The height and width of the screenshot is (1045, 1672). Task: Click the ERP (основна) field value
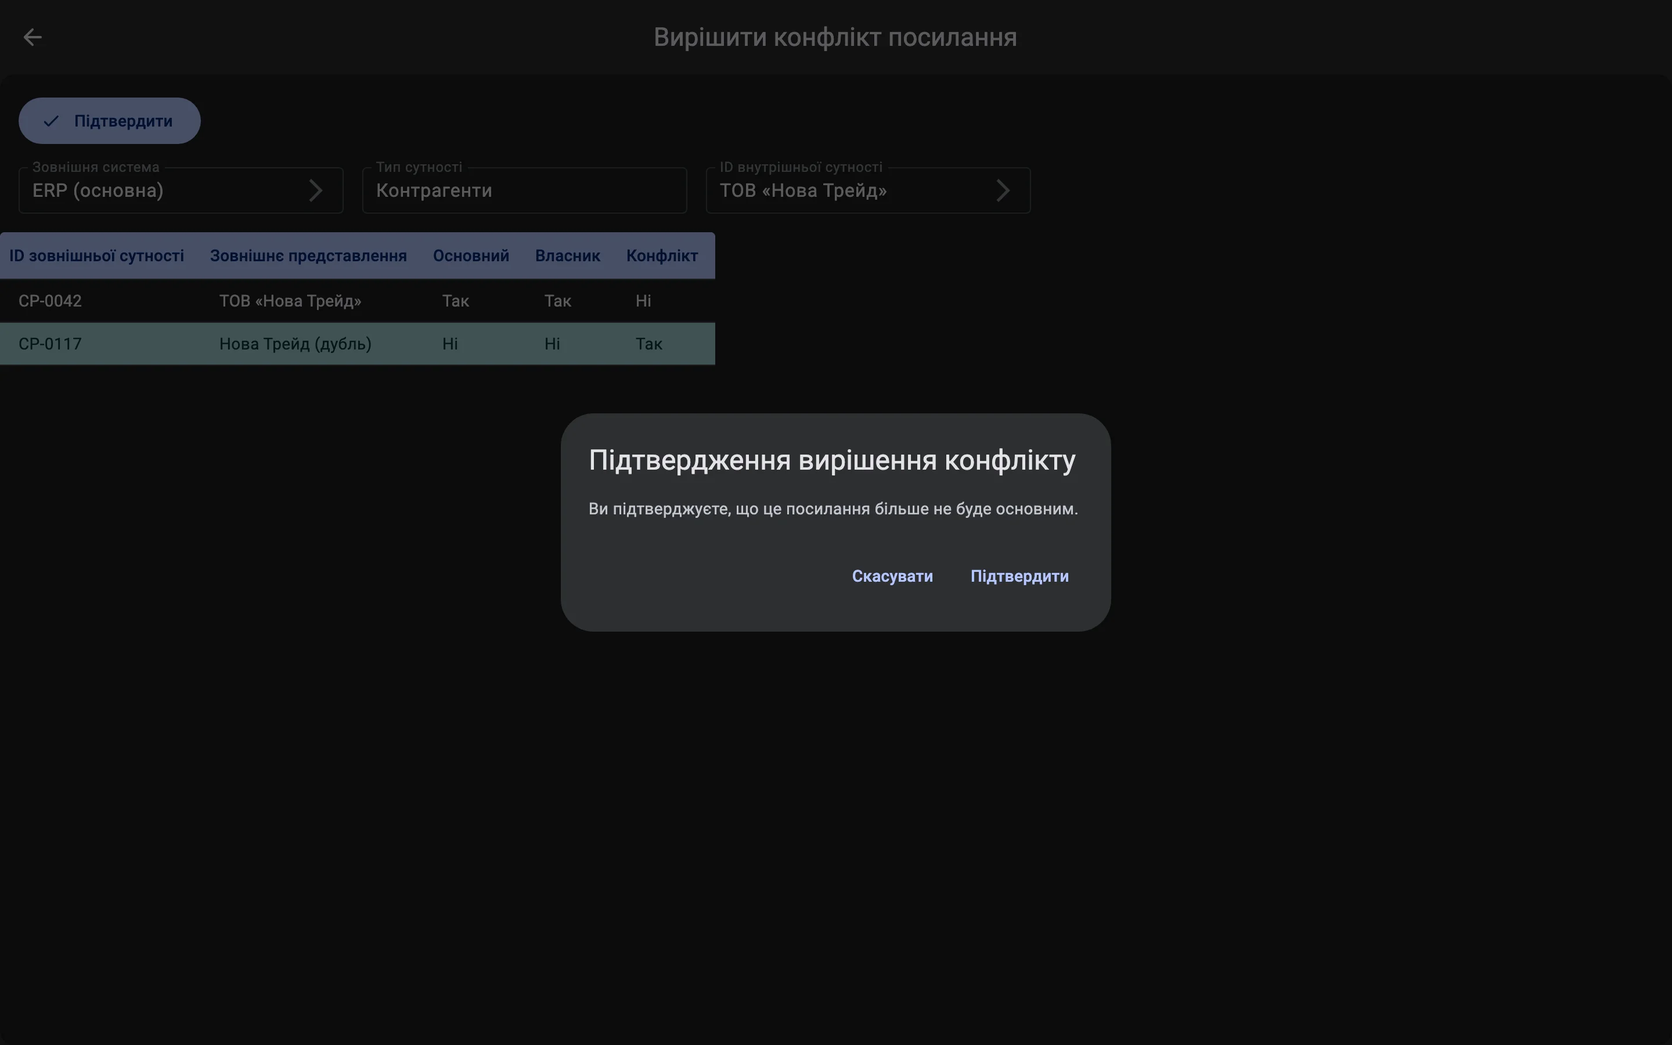pos(98,191)
